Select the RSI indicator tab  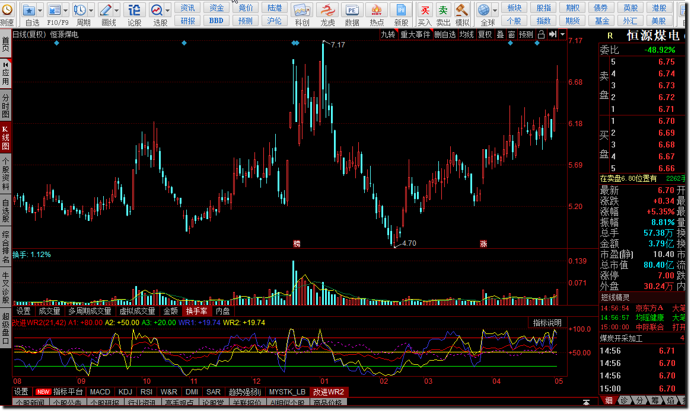coord(147,391)
